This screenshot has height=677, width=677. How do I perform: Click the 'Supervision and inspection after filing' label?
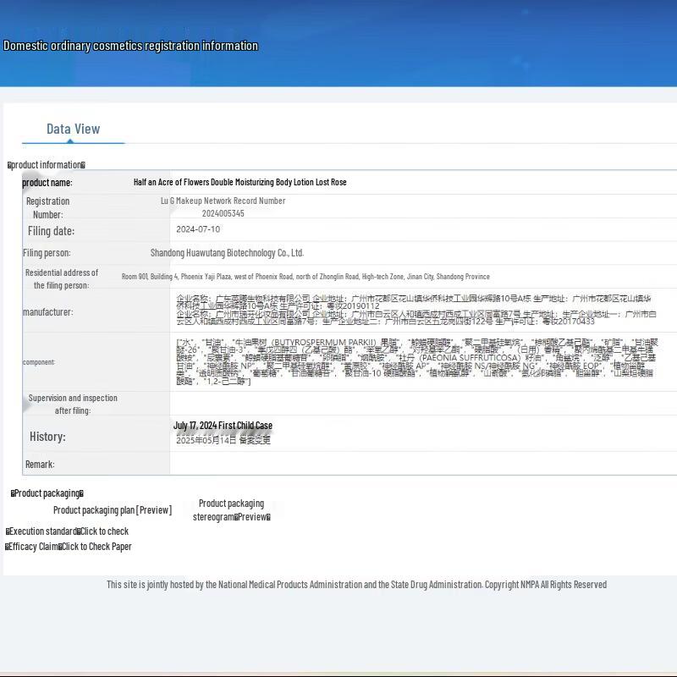73,404
